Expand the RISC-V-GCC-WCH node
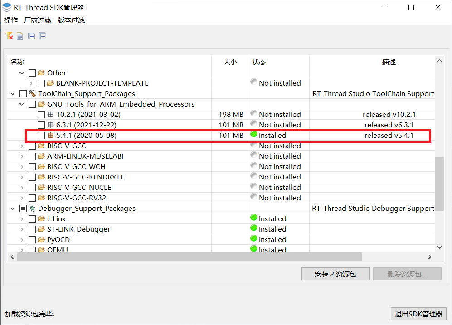 click(x=22, y=166)
